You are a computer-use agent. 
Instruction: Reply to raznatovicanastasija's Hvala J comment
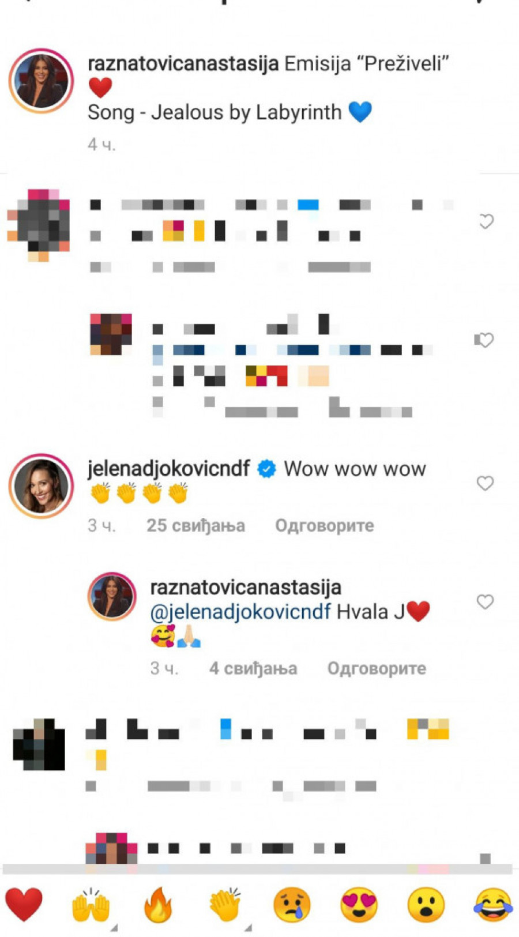[377, 668]
